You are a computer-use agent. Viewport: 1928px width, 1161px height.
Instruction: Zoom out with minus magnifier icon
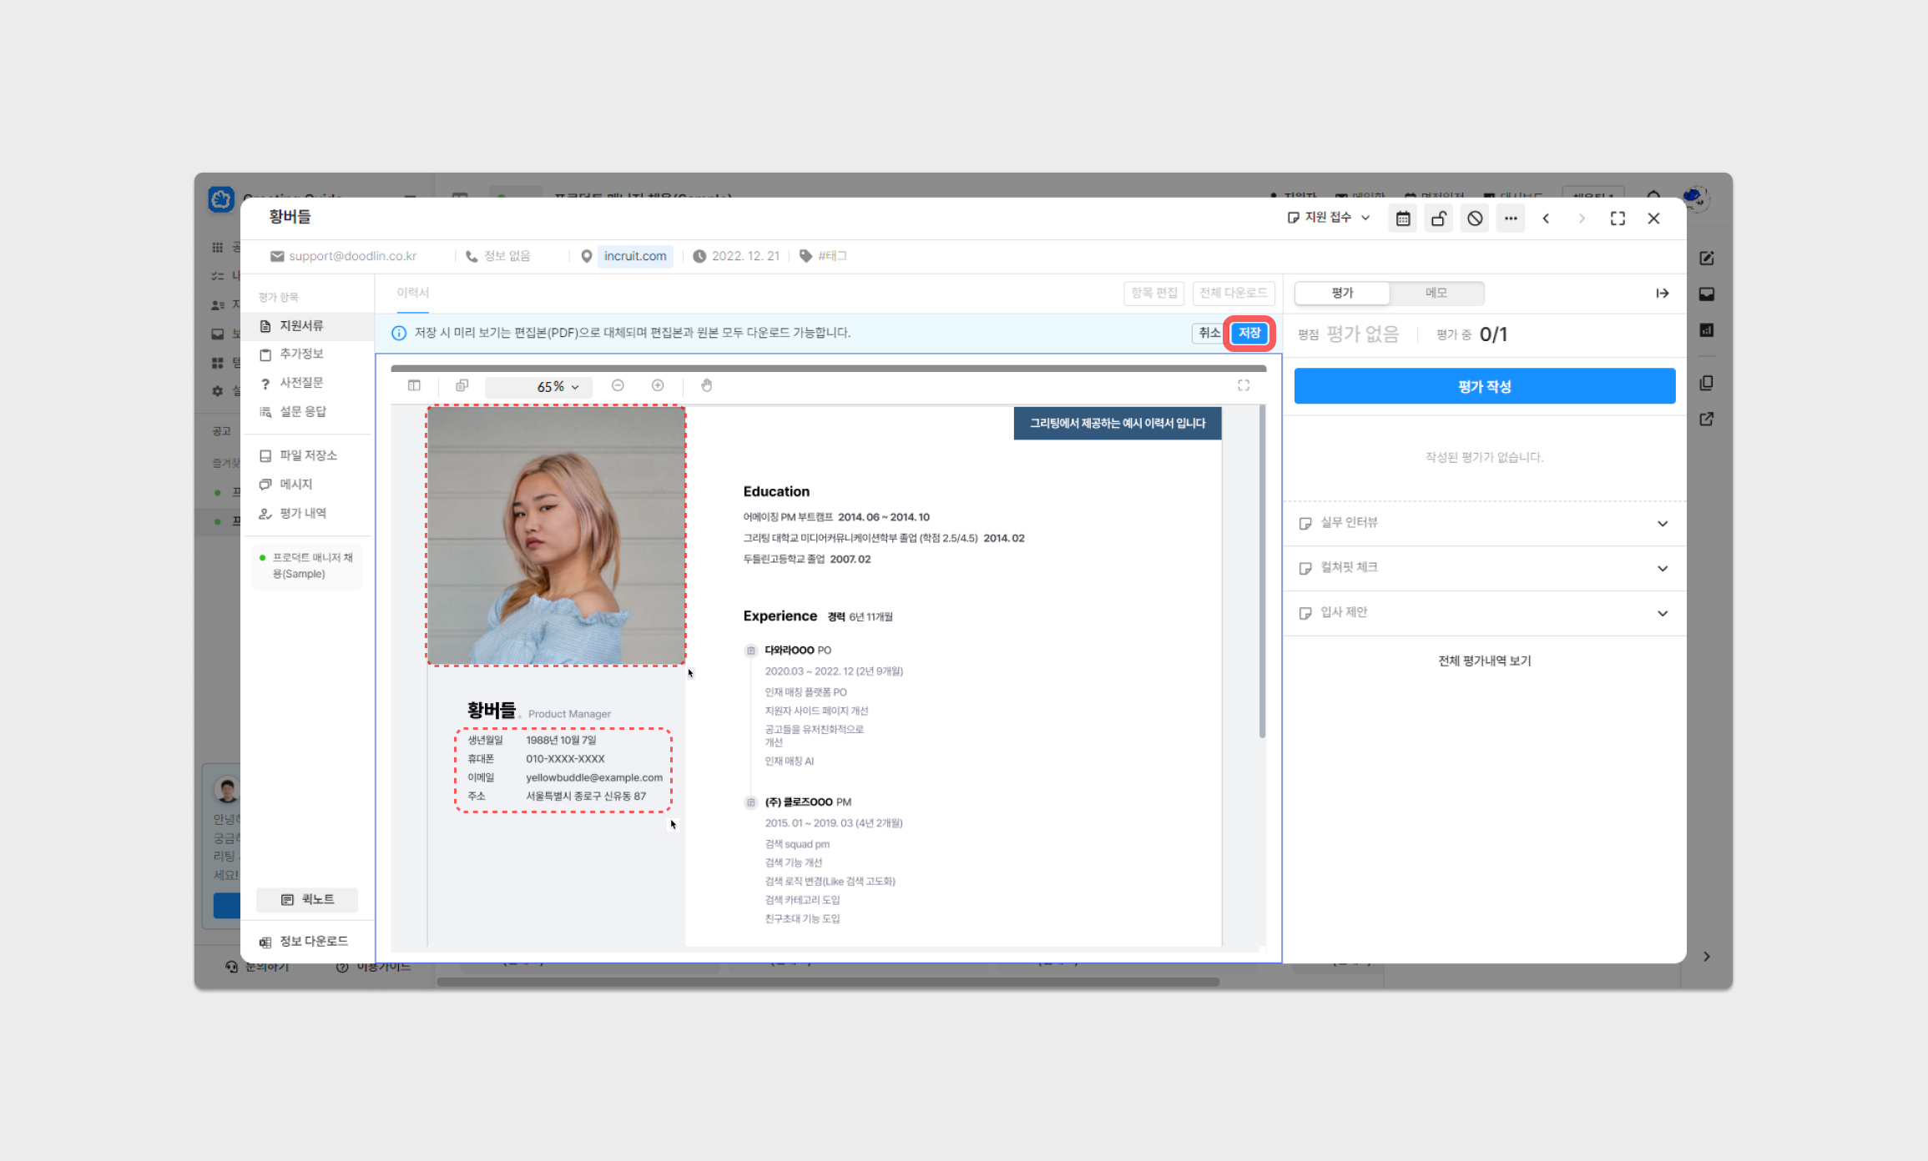pyautogui.click(x=618, y=385)
